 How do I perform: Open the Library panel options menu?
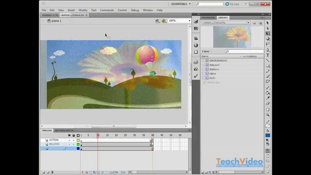click(262, 17)
